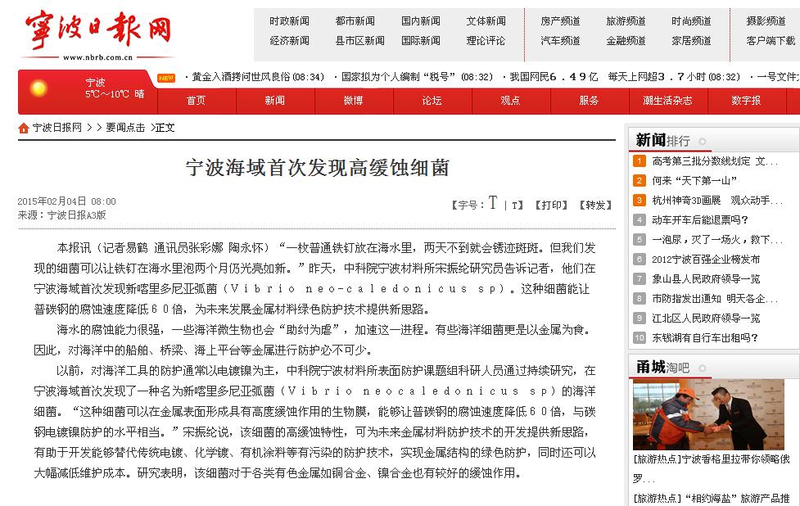800x506 pixels.
Task: Click the 宁波日报网 logo
Action: point(98,34)
